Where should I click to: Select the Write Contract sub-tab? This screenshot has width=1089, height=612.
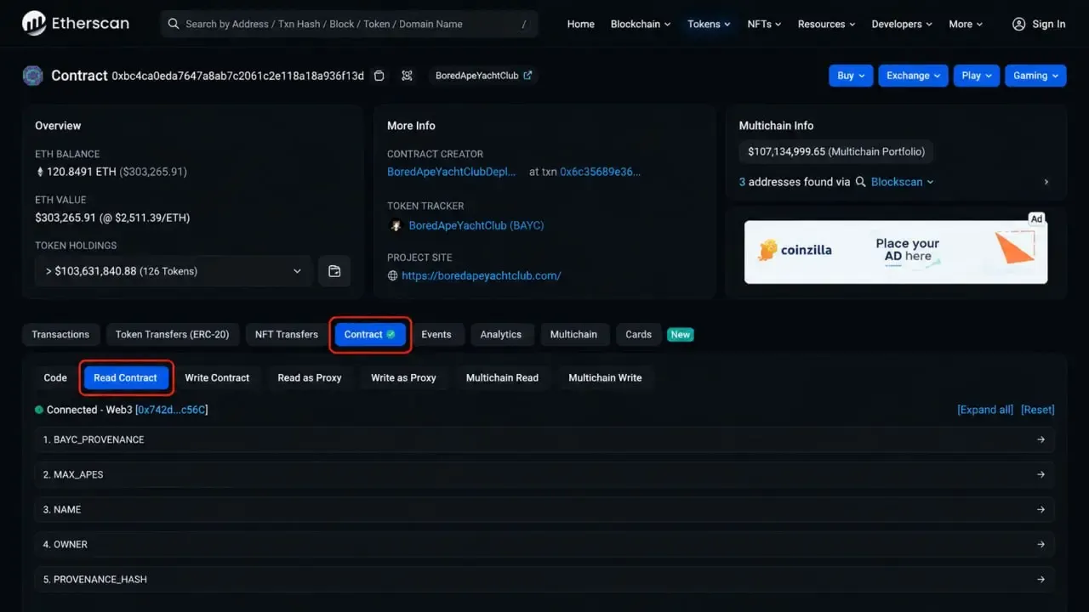coord(217,377)
